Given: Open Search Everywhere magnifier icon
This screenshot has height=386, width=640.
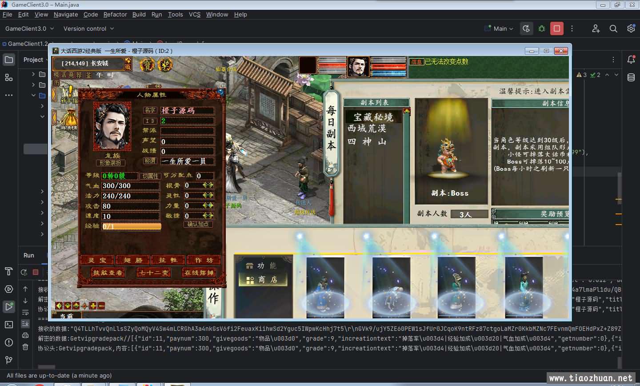Looking at the screenshot, I should [x=613, y=28].
